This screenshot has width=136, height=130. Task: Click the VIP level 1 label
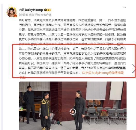tap(49, 10)
